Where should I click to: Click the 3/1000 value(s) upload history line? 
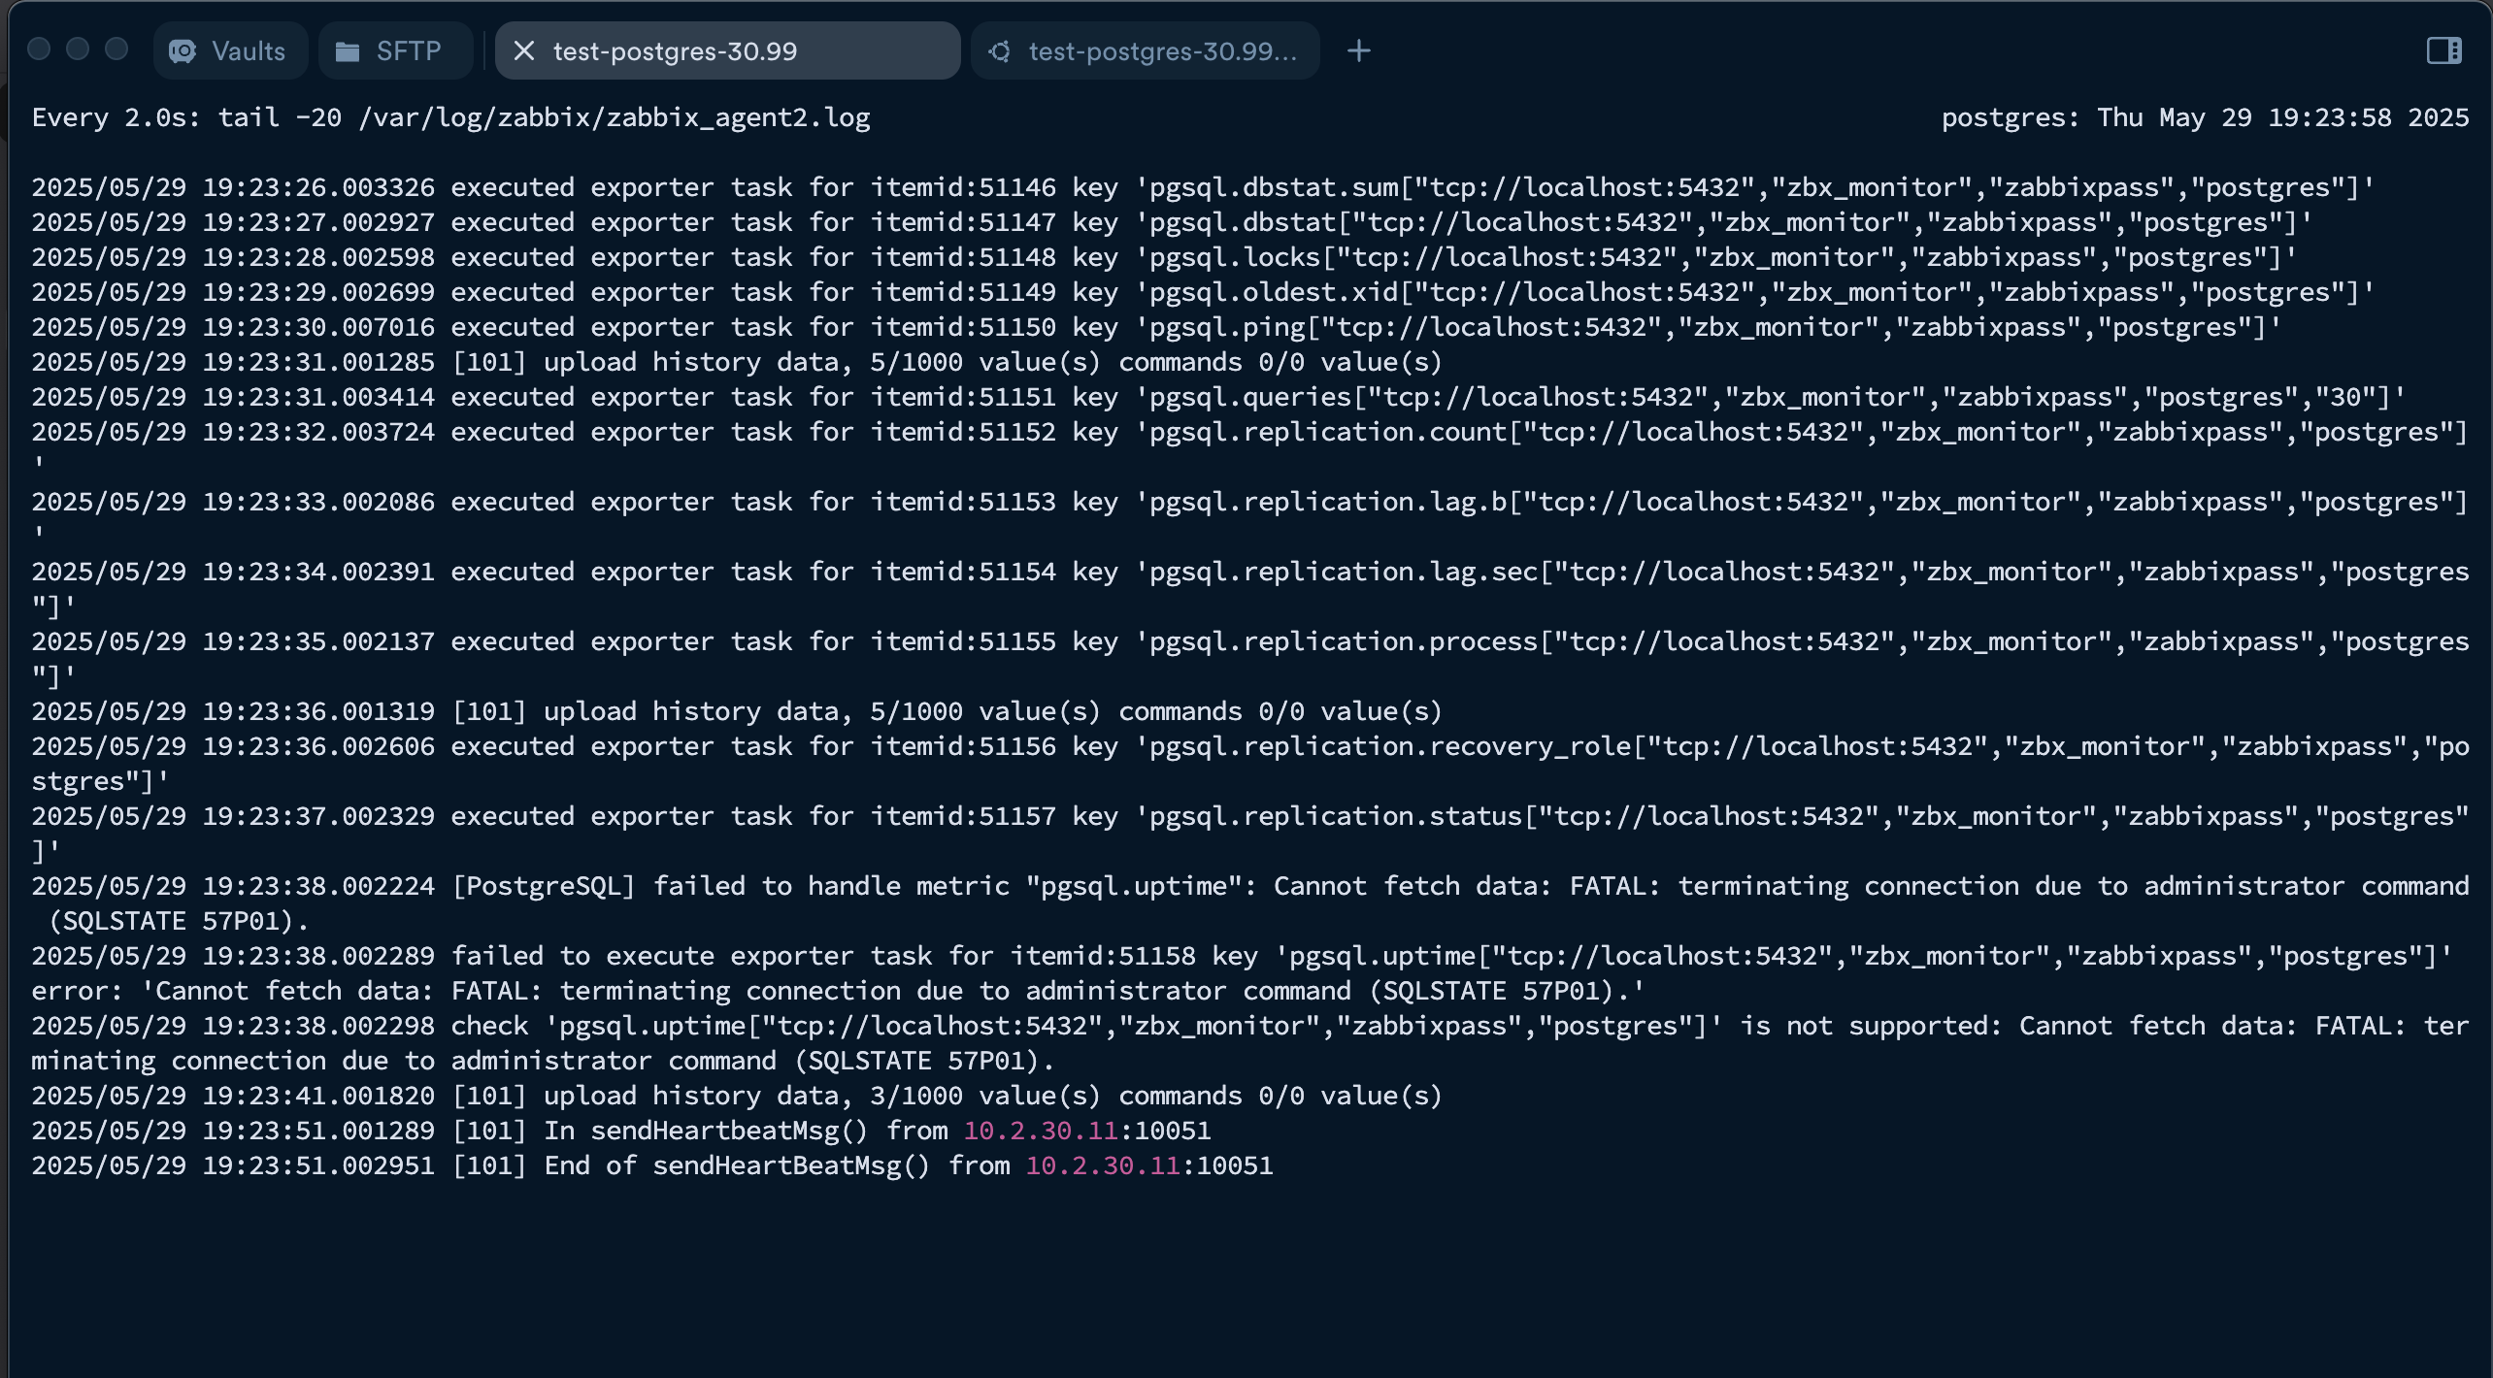pyautogui.click(x=737, y=1096)
